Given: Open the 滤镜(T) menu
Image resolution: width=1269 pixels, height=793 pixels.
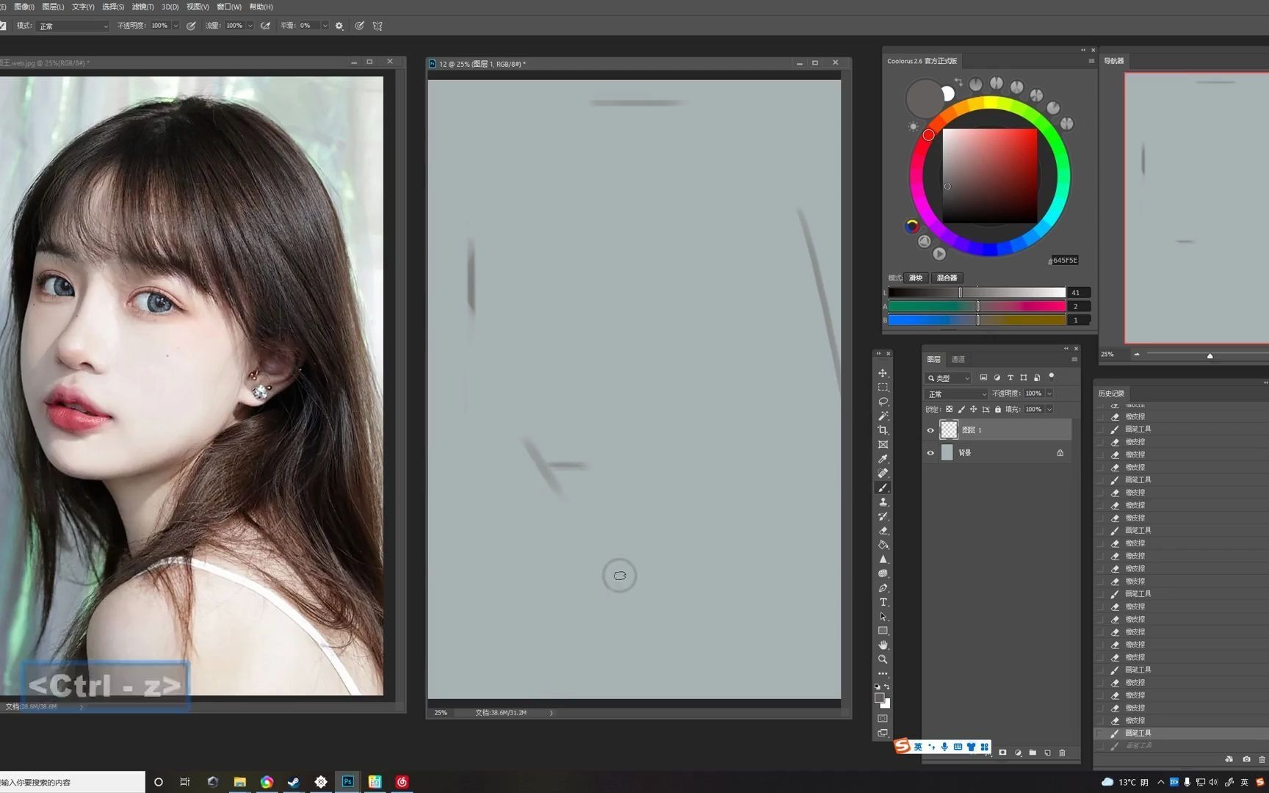Looking at the screenshot, I should coord(143,7).
